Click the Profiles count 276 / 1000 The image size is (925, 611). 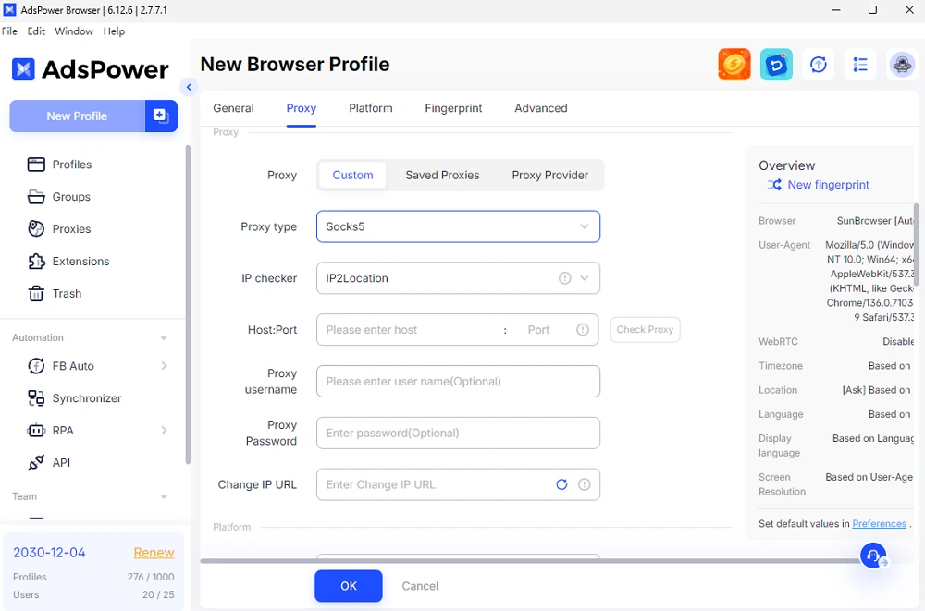(x=151, y=577)
